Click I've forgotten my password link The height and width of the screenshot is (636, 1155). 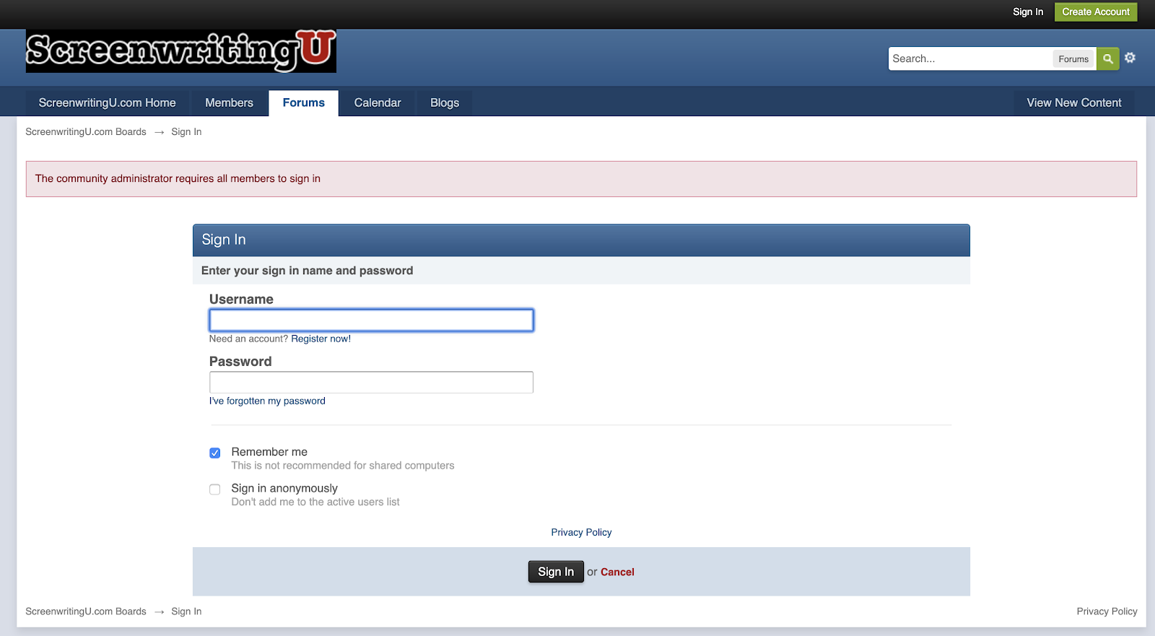point(267,401)
